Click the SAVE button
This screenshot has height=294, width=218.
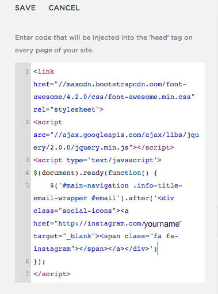pos(25,8)
